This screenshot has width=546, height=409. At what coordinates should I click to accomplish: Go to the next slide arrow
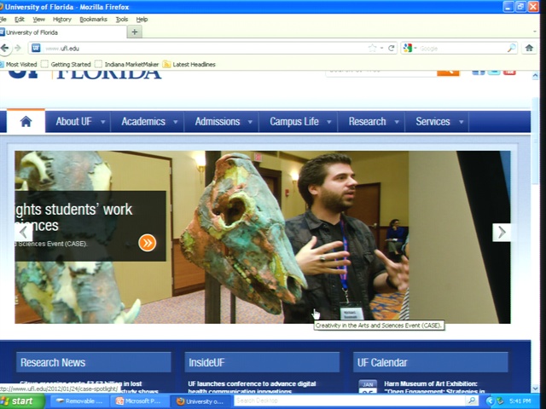pos(502,233)
